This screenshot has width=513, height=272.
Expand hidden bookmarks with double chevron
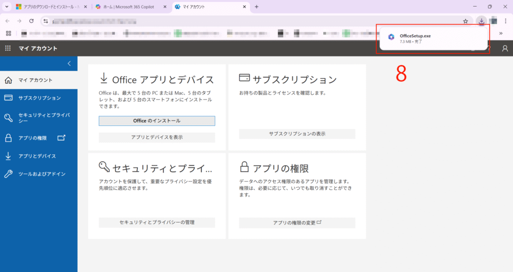[x=500, y=33]
